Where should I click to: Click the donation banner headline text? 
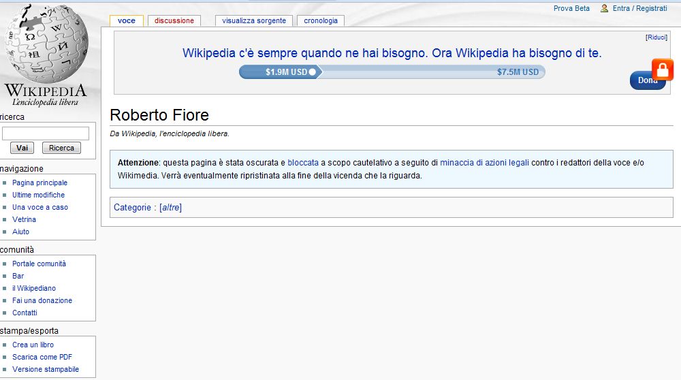point(392,53)
